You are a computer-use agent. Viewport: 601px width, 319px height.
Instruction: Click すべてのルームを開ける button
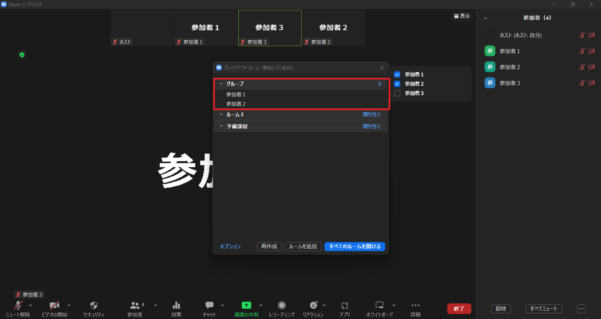[x=355, y=246]
